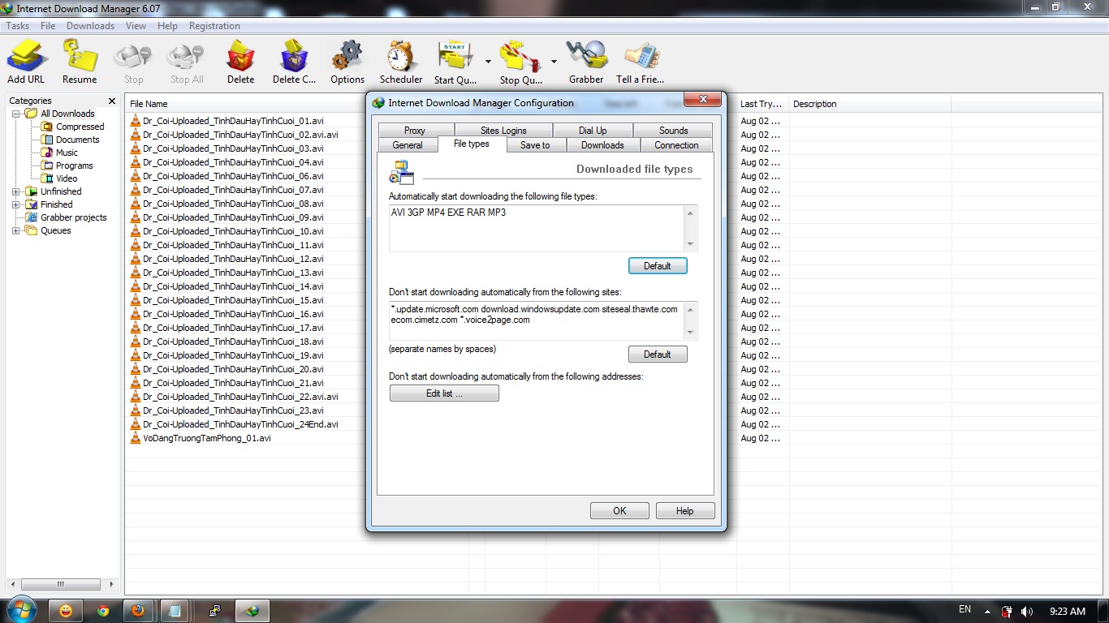Open Firefox from taskbar

(138, 611)
